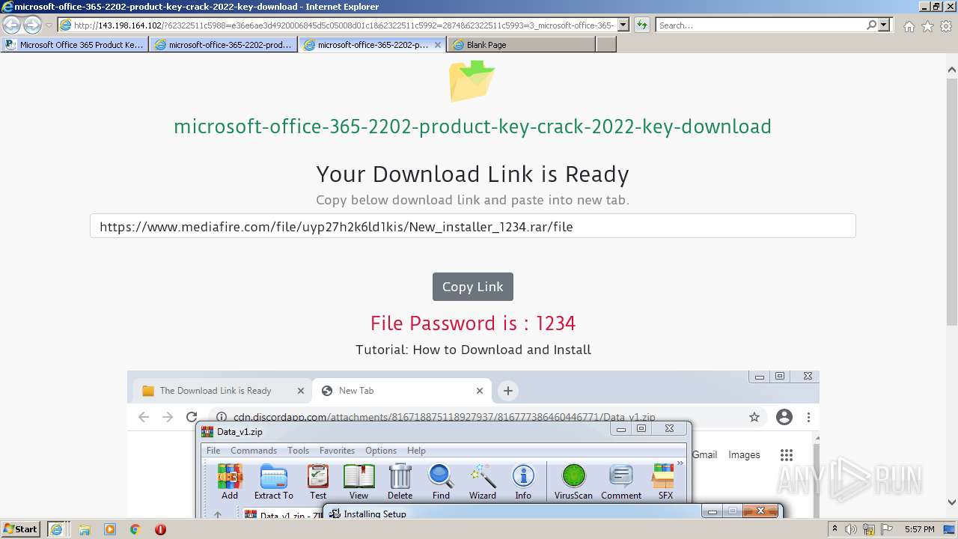The width and height of the screenshot is (958, 539).
Task: Click the green folder download icon
Action: 472,81
